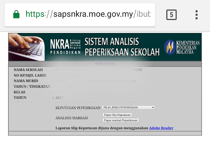Click the NKRA Pendidikan logo
This screenshot has width=210, height=154.
[65, 47]
